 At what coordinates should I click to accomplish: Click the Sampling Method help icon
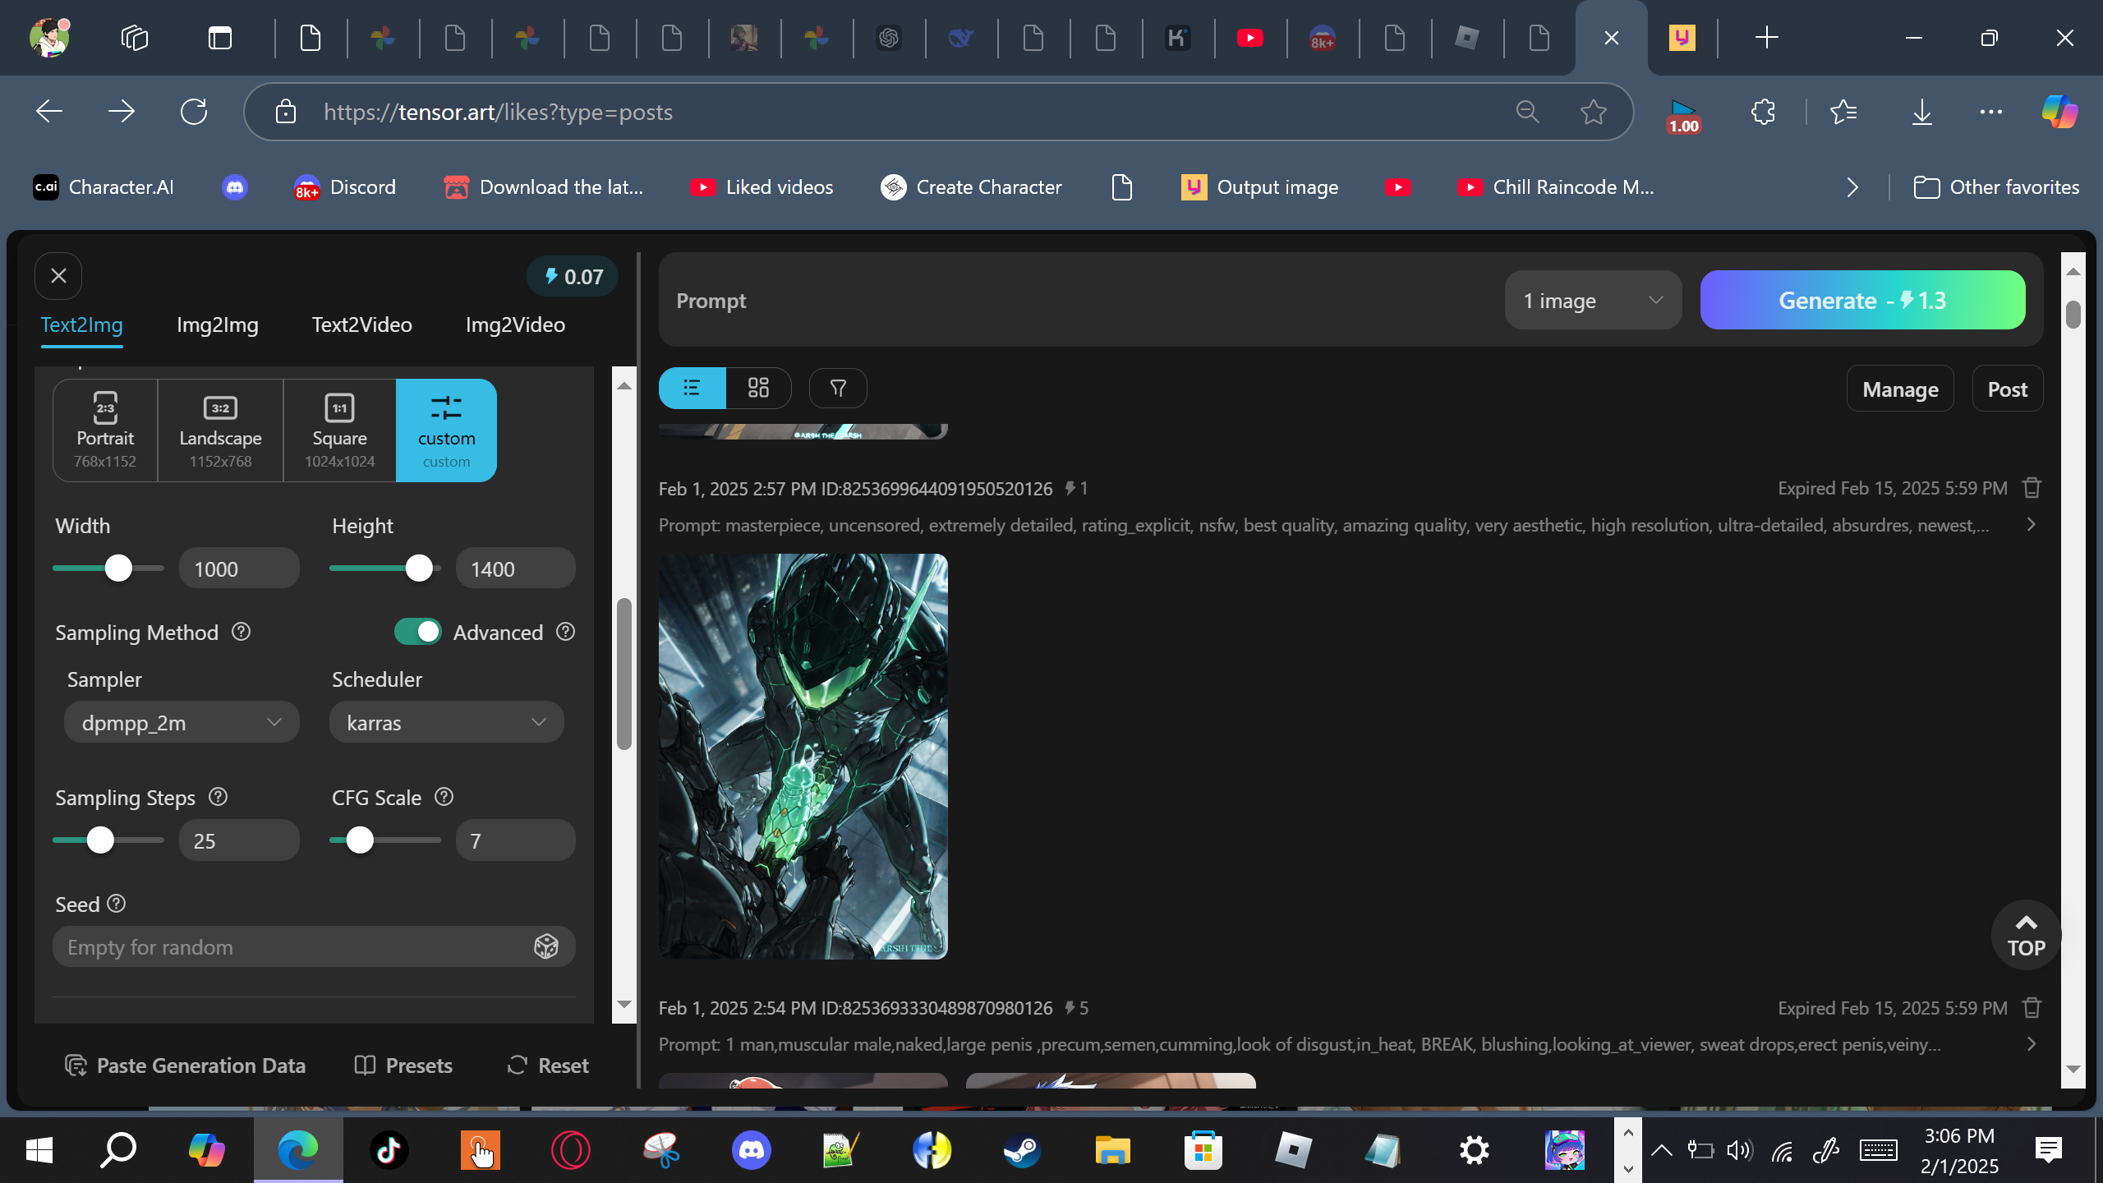[x=241, y=632]
